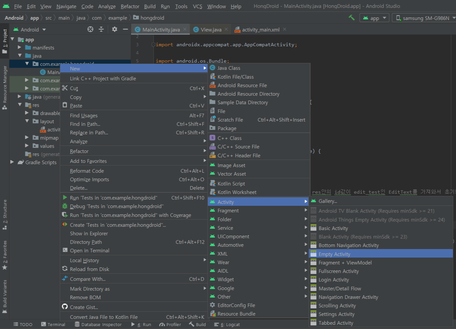456x329 pixels.
Task: Open the Activity Gallery
Action: click(x=381, y=201)
